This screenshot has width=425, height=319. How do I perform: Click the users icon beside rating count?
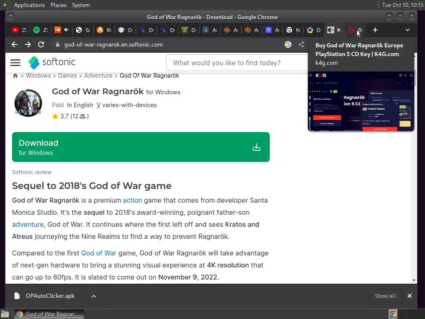tap(83, 116)
